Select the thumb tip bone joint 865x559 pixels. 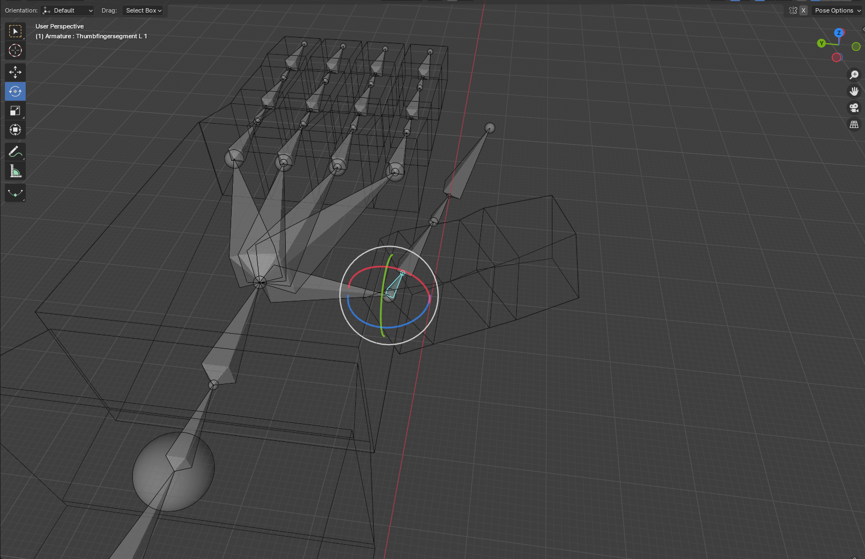[x=490, y=128]
